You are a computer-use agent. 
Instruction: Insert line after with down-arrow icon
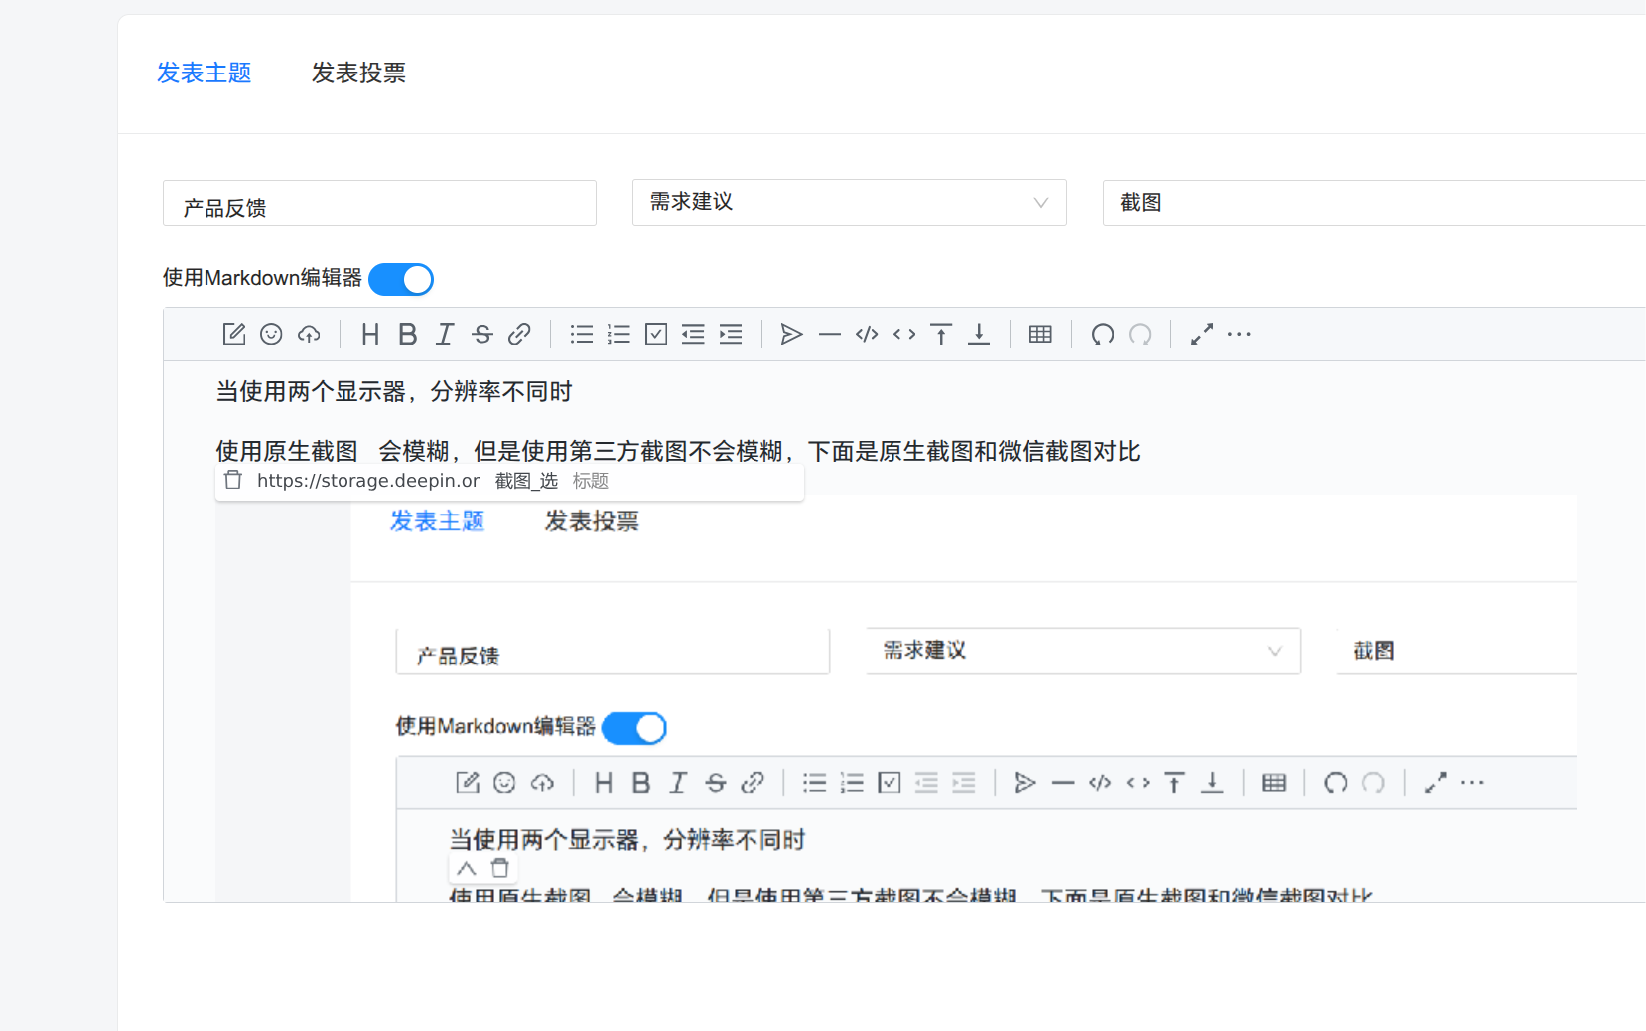point(979,334)
